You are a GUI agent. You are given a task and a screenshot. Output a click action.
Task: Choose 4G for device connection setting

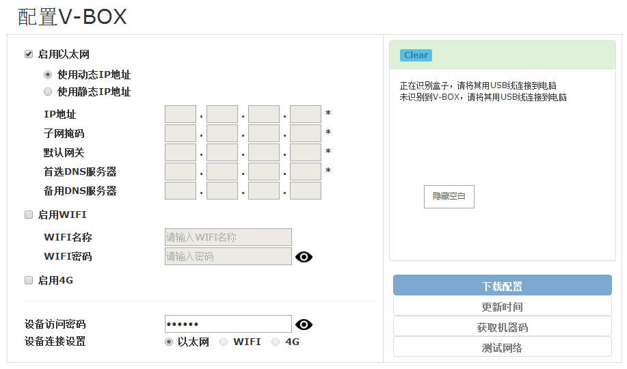(x=276, y=342)
